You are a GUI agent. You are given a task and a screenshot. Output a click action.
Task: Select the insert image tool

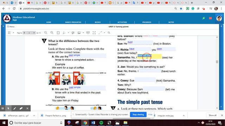79,33
